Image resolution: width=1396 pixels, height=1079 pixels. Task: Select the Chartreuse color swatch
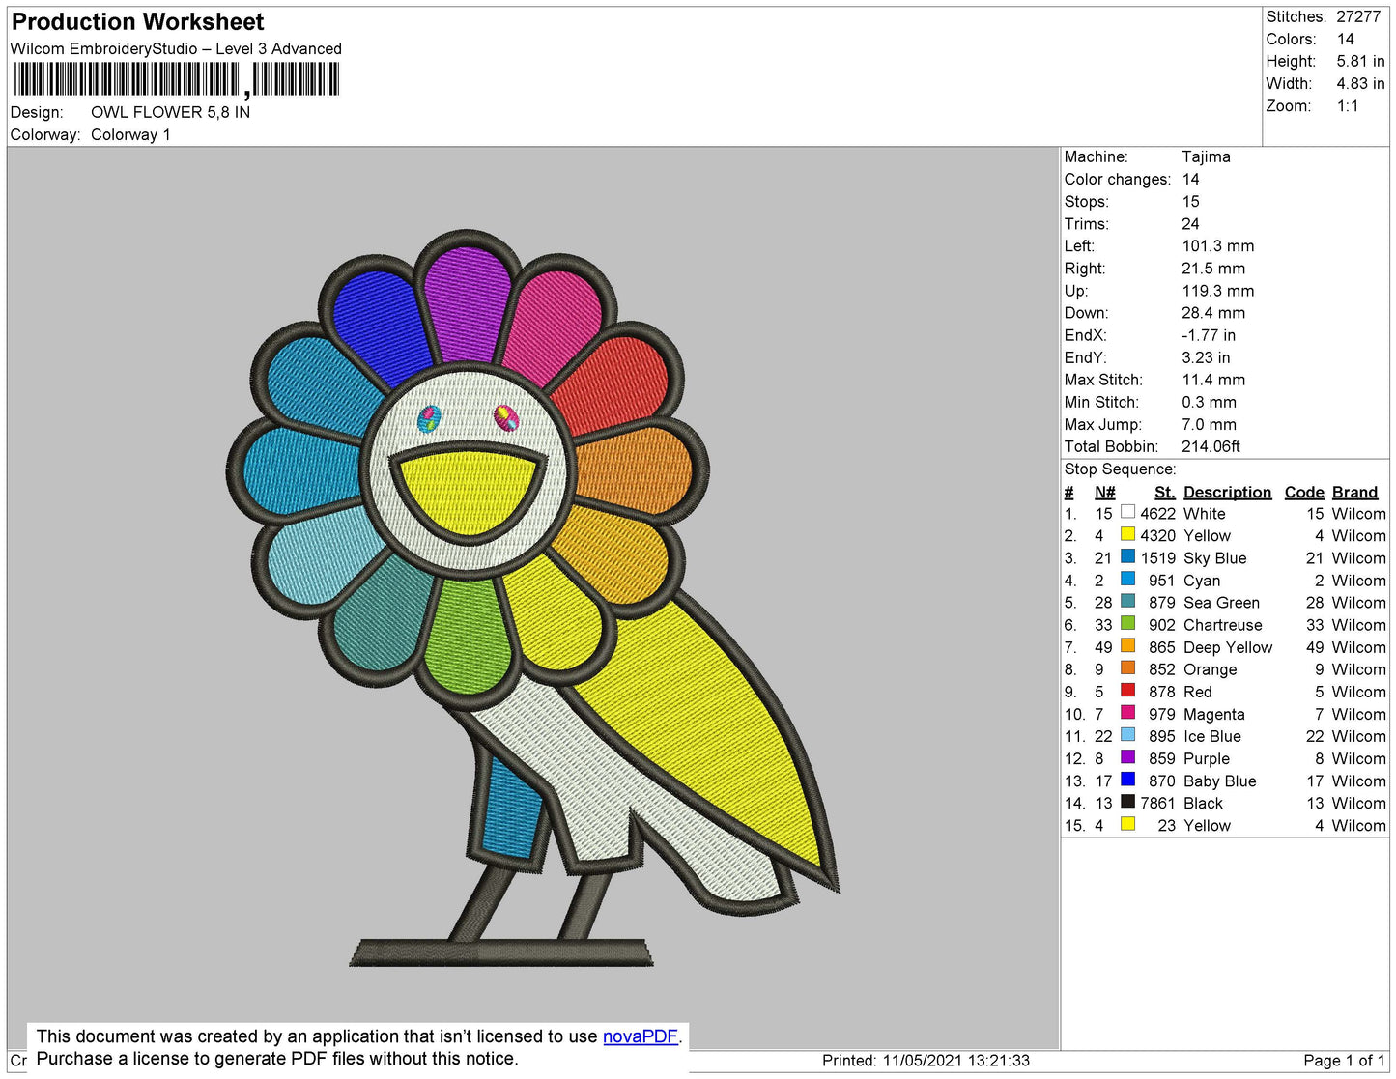pos(1127,623)
